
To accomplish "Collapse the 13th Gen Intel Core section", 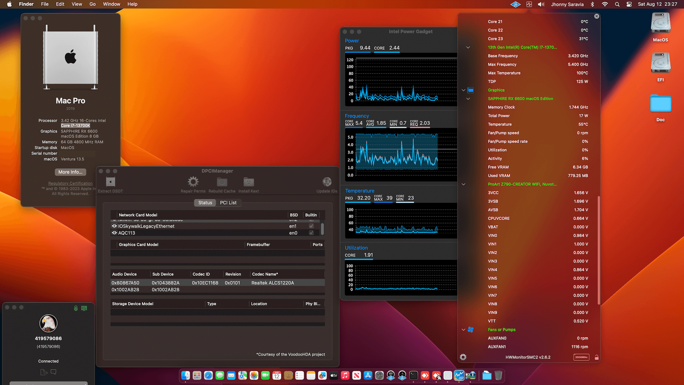I will point(468,47).
